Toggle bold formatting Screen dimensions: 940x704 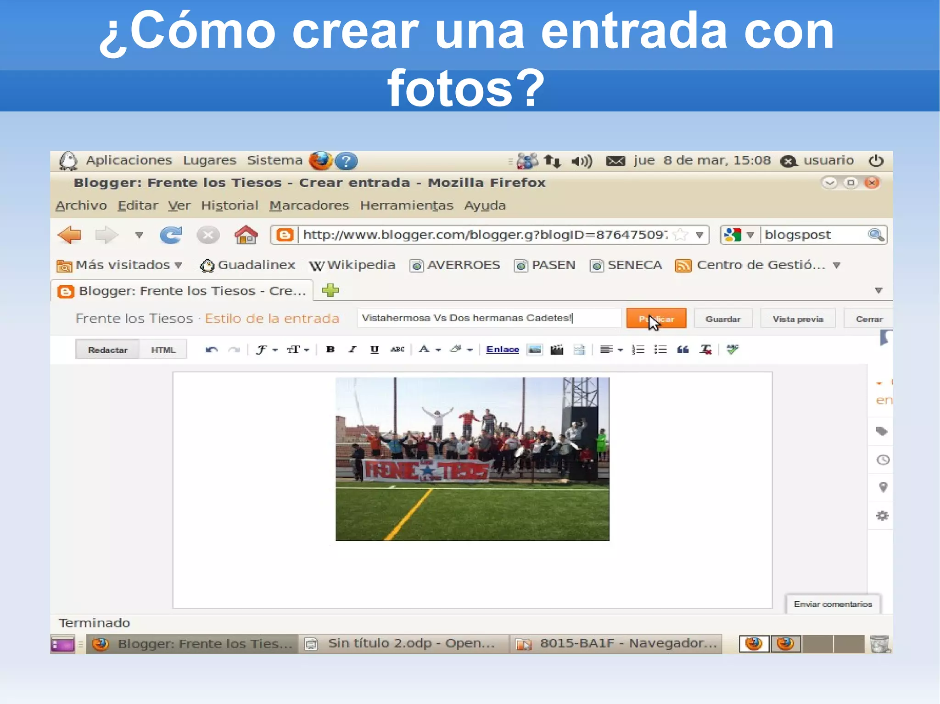[x=330, y=349]
